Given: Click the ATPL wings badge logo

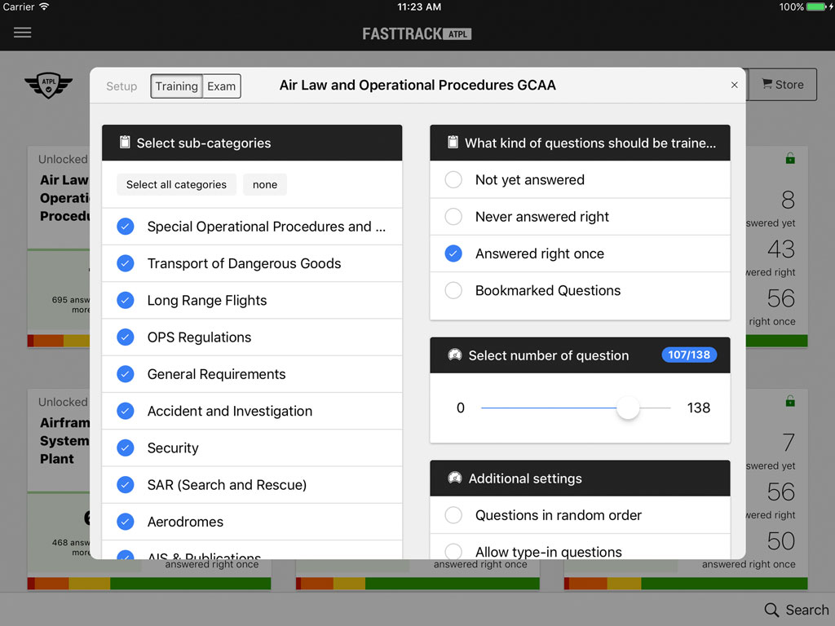Looking at the screenshot, I should pos(48,85).
